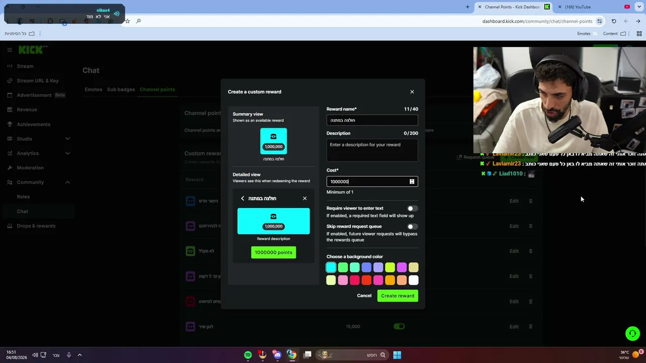Choose the orange background color
Viewport: 646px width, 363px height.
pyautogui.click(x=390, y=280)
